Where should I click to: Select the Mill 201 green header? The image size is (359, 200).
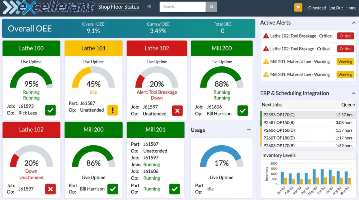click(x=156, y=130)
